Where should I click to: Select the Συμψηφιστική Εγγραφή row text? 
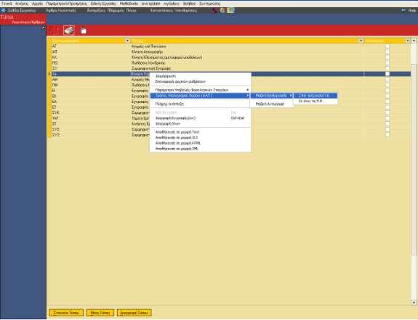point(151,68)
